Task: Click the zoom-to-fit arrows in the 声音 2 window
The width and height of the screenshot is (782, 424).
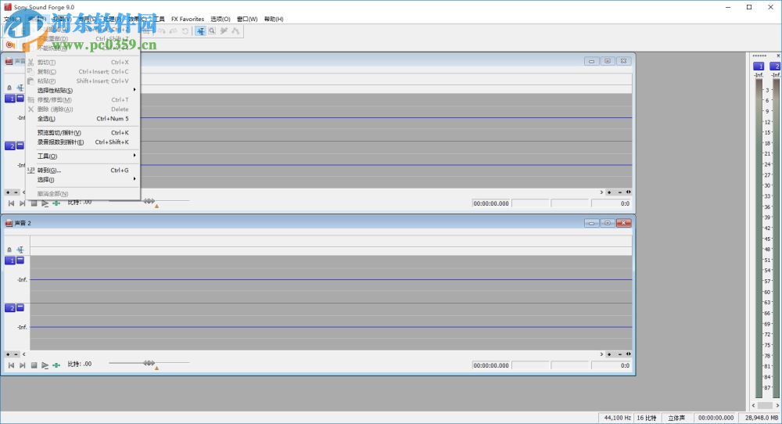Action: [629, 354]
